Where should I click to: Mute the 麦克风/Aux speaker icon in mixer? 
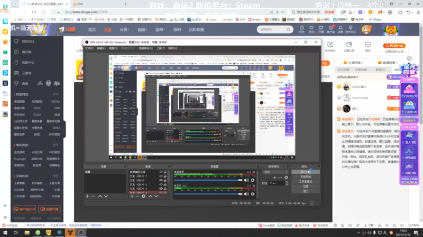(246, 194)
